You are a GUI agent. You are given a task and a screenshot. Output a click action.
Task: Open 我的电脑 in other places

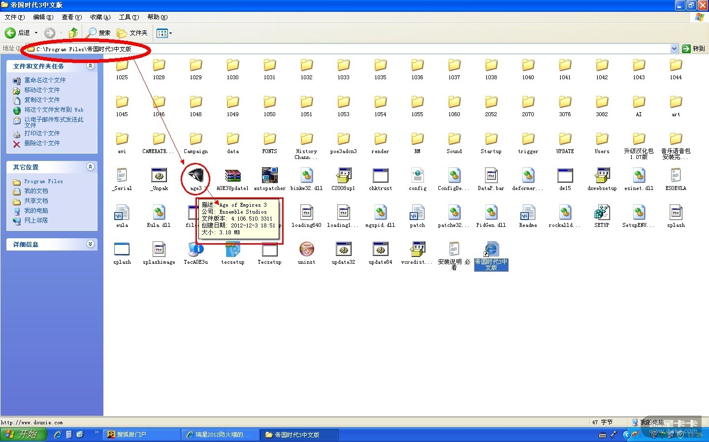(36, 211)
